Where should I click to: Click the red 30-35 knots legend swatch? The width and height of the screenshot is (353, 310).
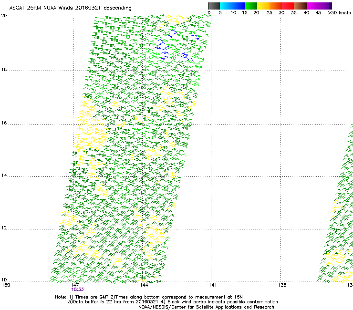(288, 6)
